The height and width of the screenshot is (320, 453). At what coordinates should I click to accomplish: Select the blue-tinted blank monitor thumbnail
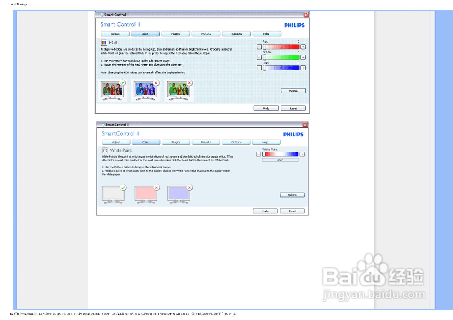click(x=179, y=194)
